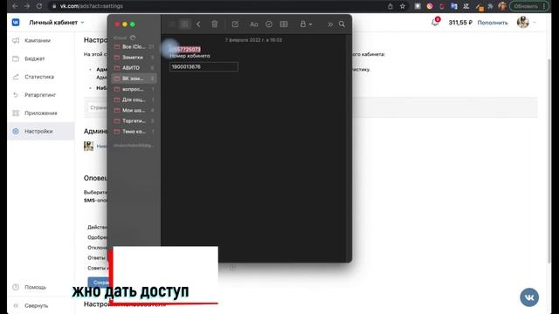Click the 'Номер кабинета' text in the note
Image resolution: width=559 pixels, height=314 pixels.
point(190,56)
